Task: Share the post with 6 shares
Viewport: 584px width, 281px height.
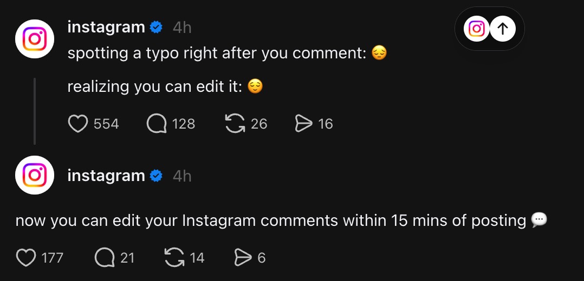Action: click(242, 258)
